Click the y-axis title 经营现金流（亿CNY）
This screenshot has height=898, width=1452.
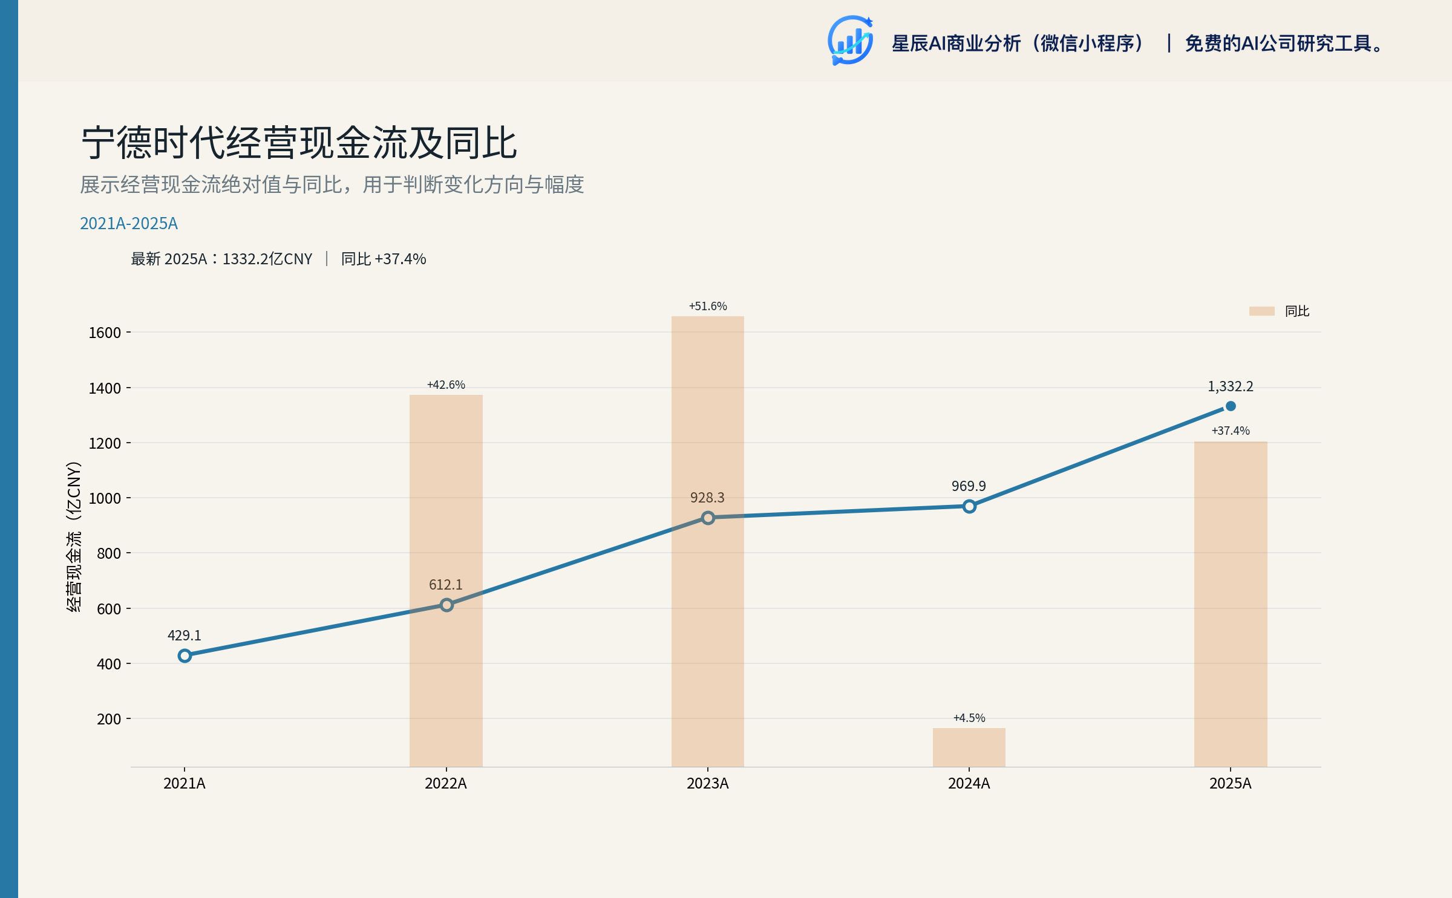(74, 536)
